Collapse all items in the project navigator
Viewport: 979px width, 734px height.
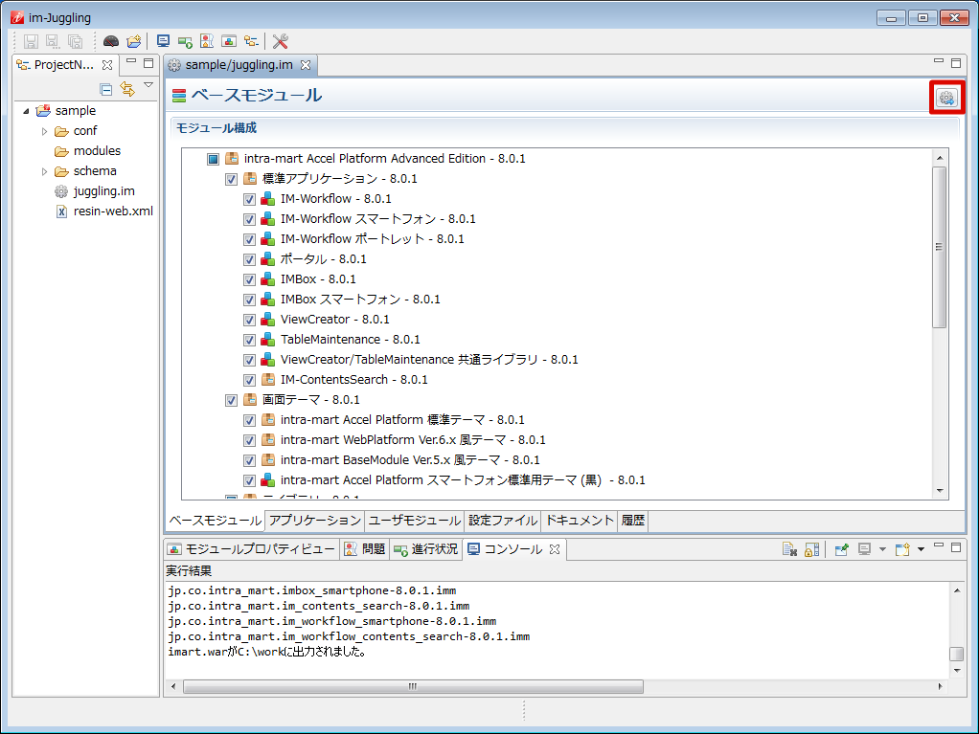coord(106,89)
